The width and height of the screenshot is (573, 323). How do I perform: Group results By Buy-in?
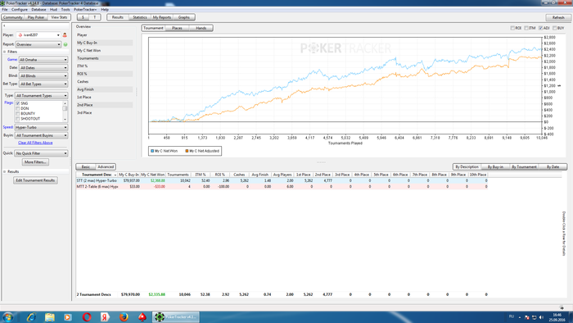[x=495, y=166]
